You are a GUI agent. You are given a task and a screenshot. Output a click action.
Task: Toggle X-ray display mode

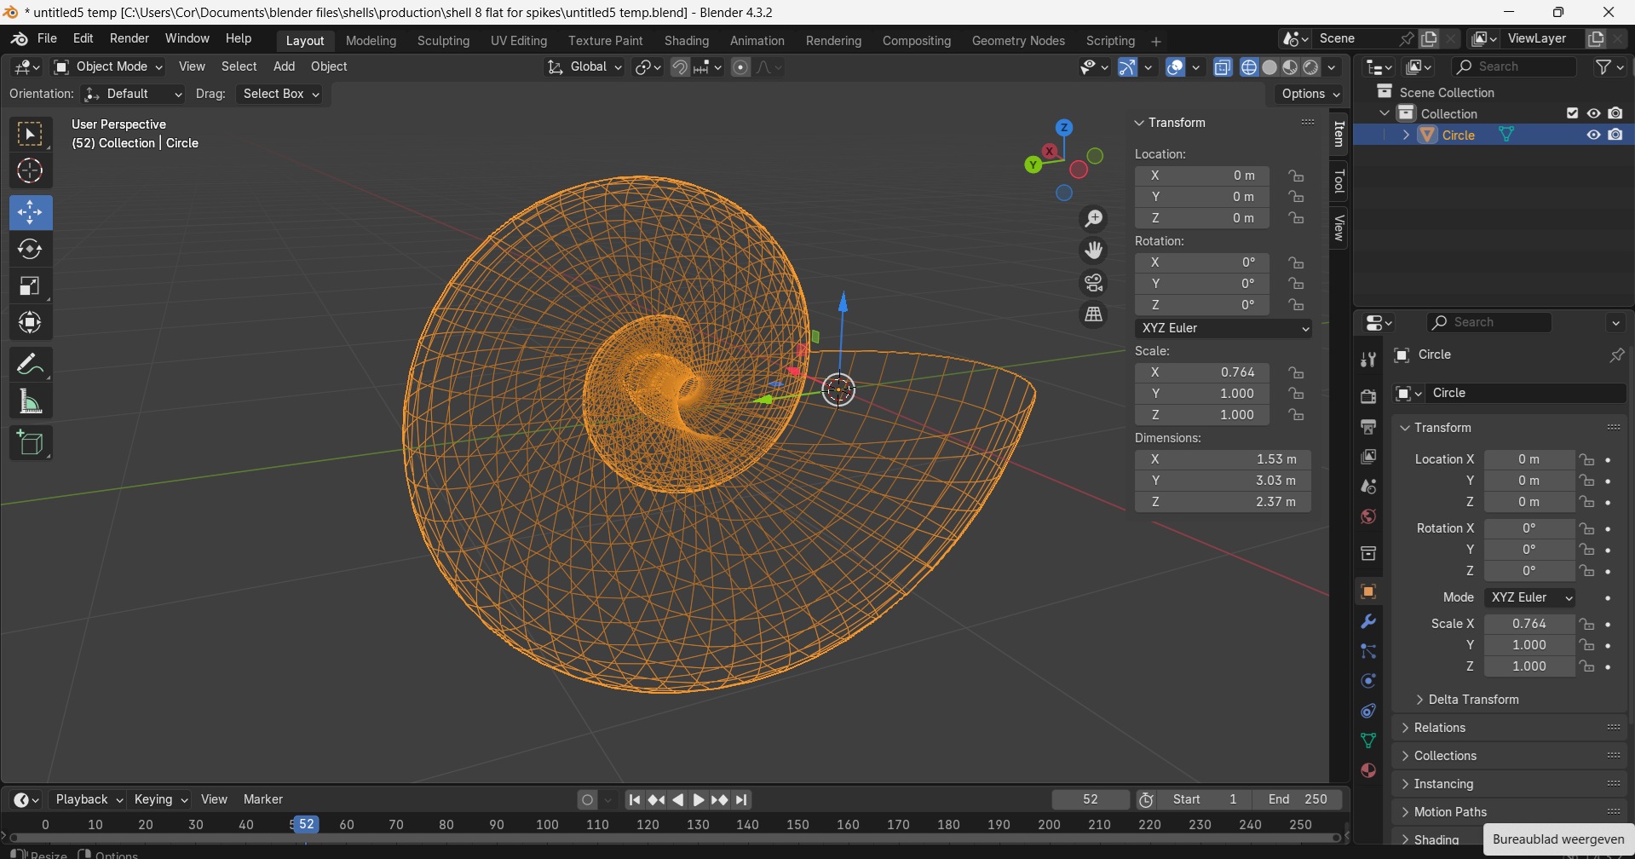click(x=1223, y=67)
